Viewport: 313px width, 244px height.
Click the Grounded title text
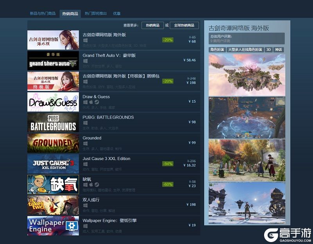point(92,138)
